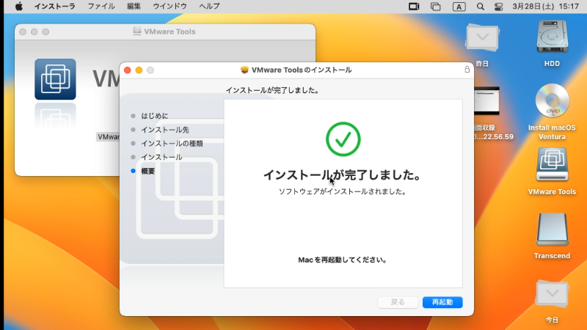
Task: Minimize the VMware Tools installer window
Action: tap(139, 70)
